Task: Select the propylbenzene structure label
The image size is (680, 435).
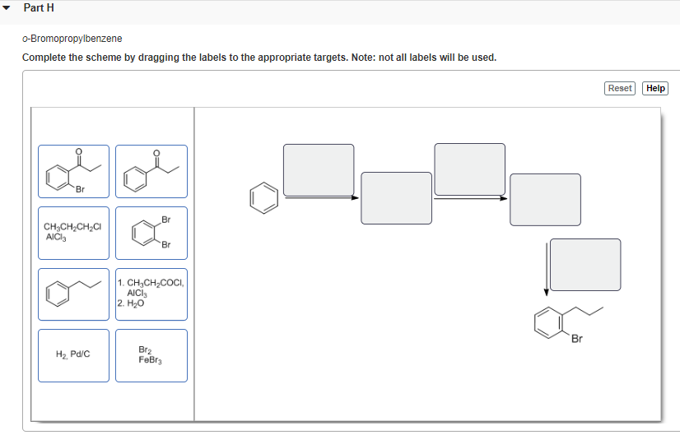Action: [74, 294]
